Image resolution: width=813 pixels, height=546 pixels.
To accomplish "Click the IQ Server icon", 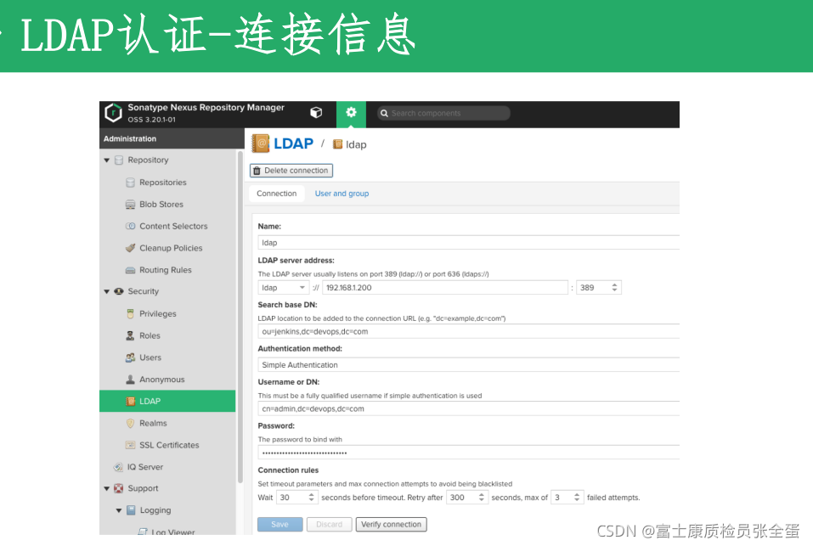I will 119,467.
